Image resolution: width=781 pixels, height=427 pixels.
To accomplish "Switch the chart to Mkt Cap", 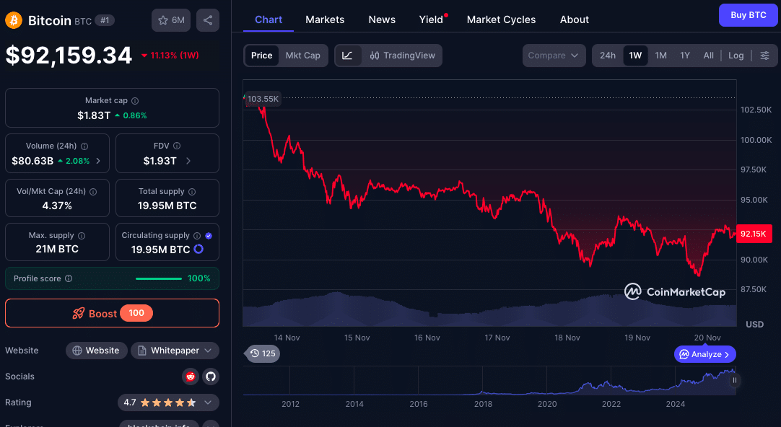I will tap(303, 56).
